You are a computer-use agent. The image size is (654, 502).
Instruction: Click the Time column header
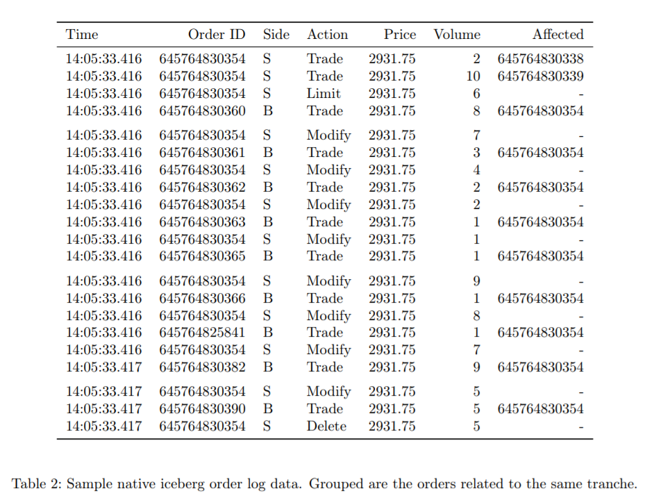coord(82,35)
